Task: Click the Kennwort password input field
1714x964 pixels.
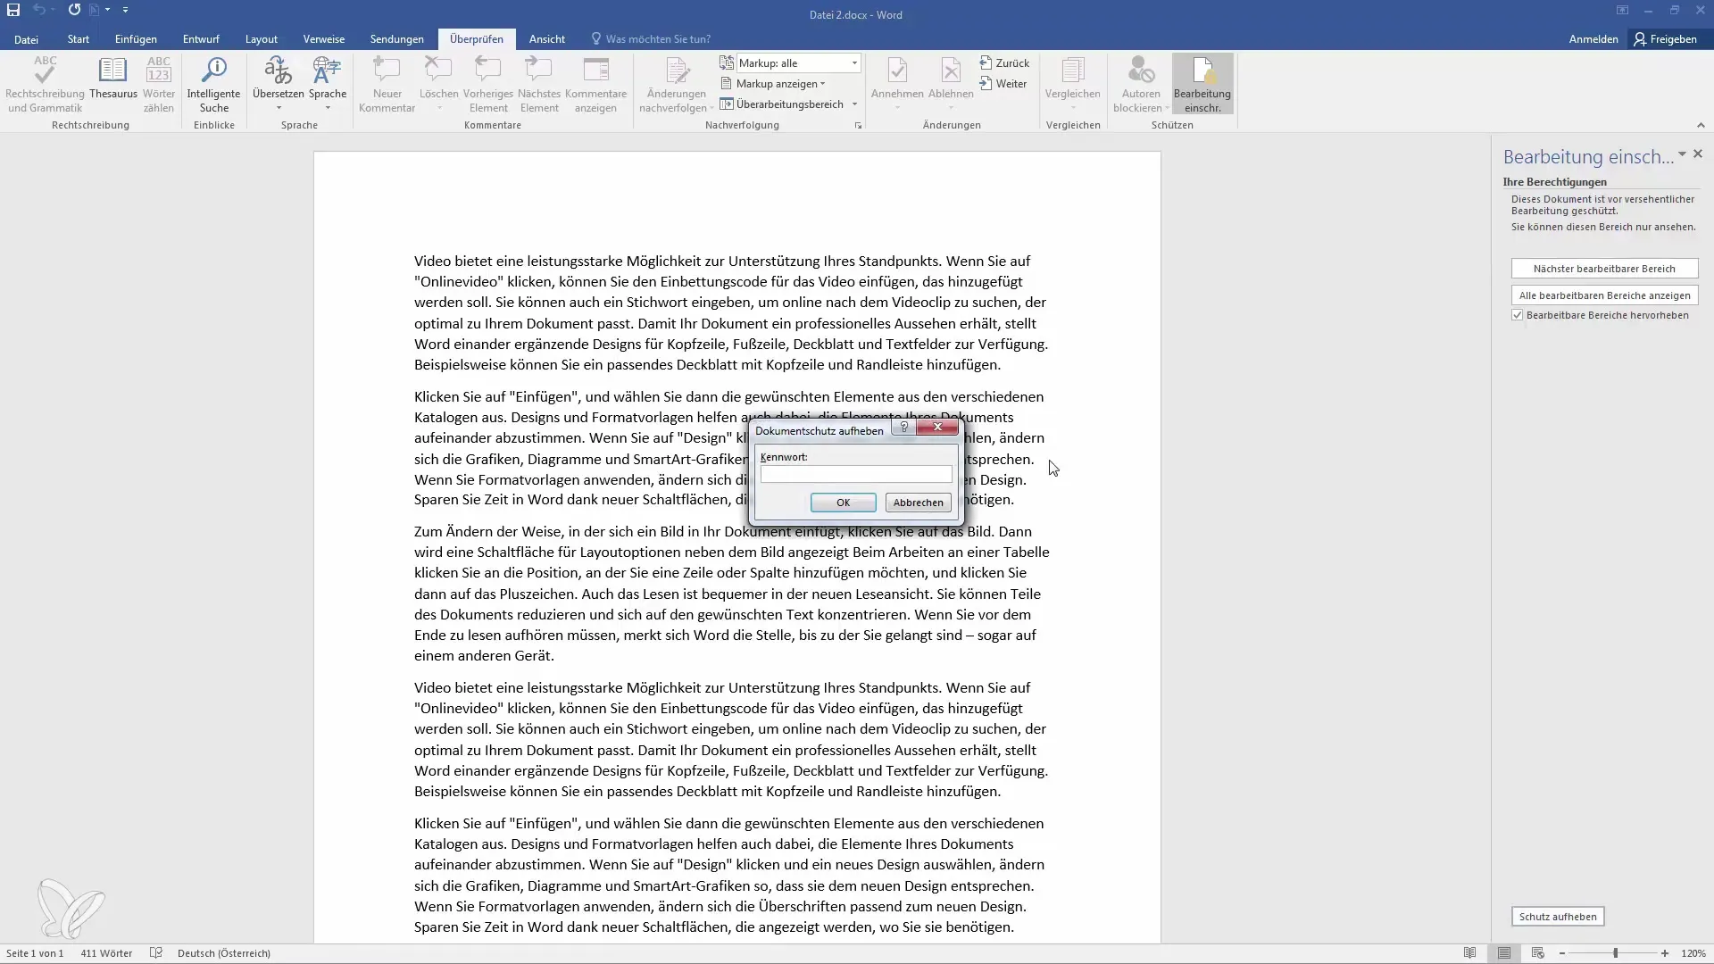Action: [x=856, y=475]
